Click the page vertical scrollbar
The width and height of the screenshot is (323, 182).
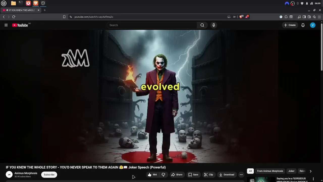click(x=321, y=47)
